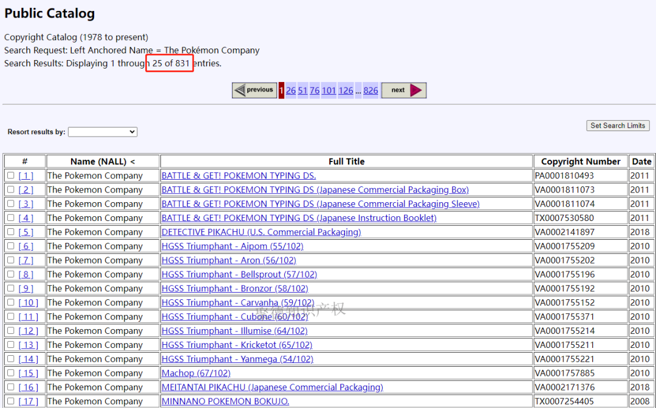Select copyright number PA0001810493
Viewport: 656px width, 408px height.
[564, 175]
